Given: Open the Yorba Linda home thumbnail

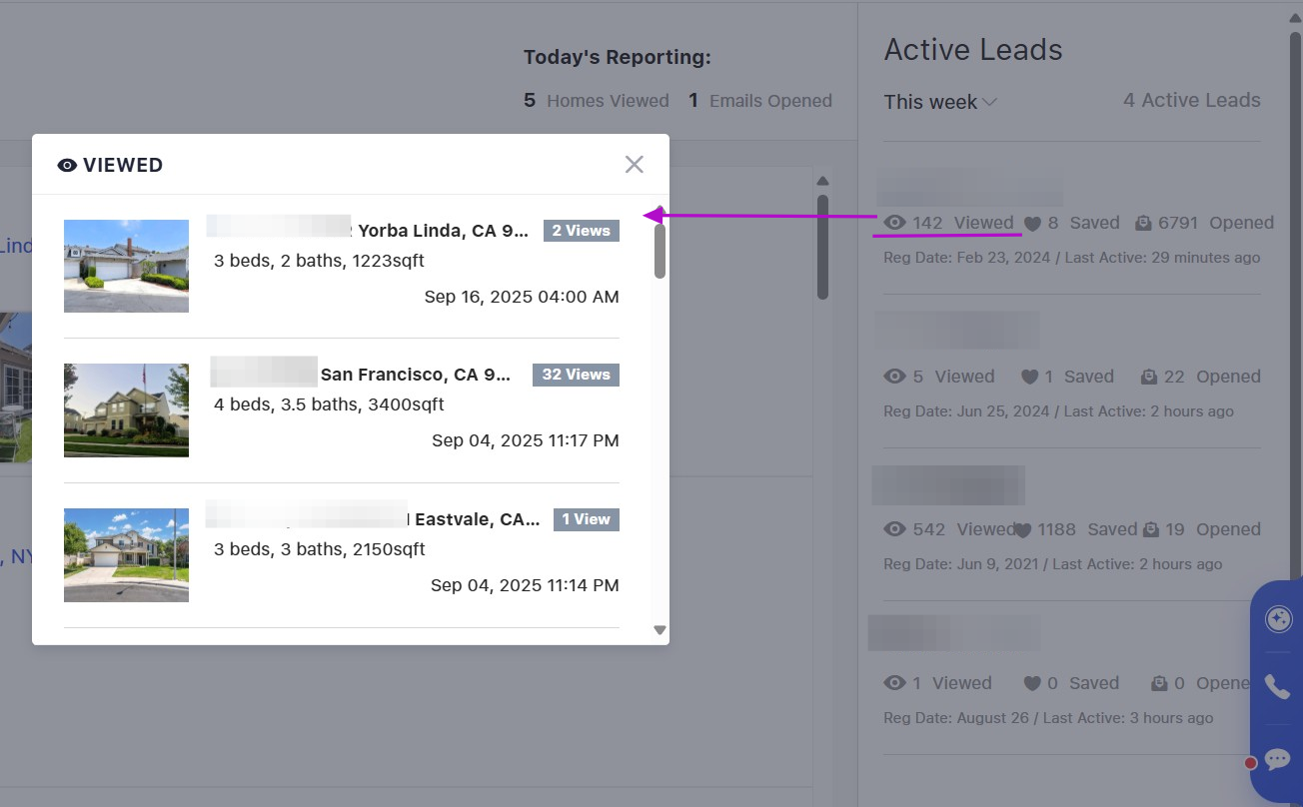Looking at the screenshot, I should 126,266.
